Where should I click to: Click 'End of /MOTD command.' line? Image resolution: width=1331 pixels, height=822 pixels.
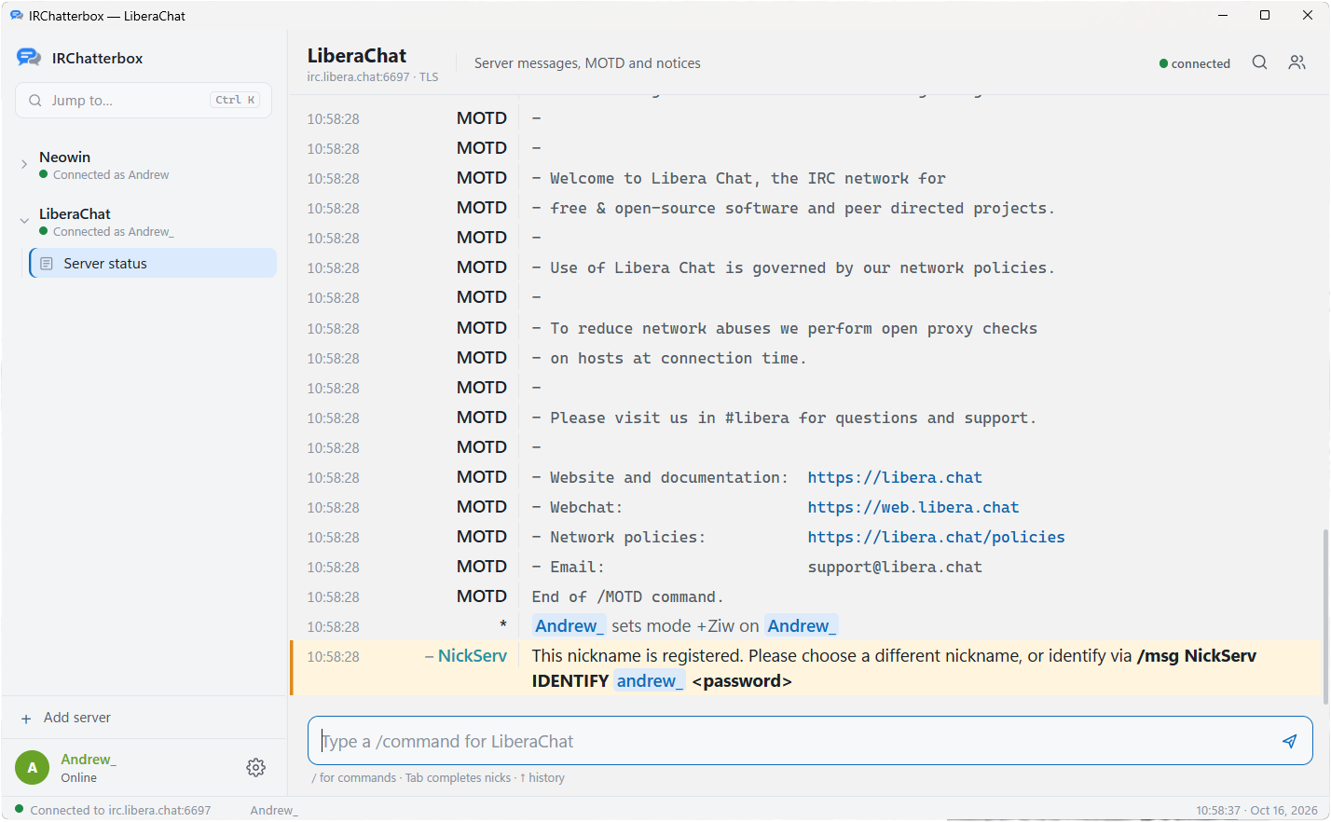pos(627,596)
